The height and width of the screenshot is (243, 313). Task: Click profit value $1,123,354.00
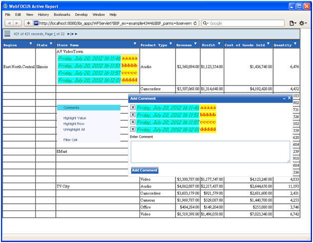[212, 67]
